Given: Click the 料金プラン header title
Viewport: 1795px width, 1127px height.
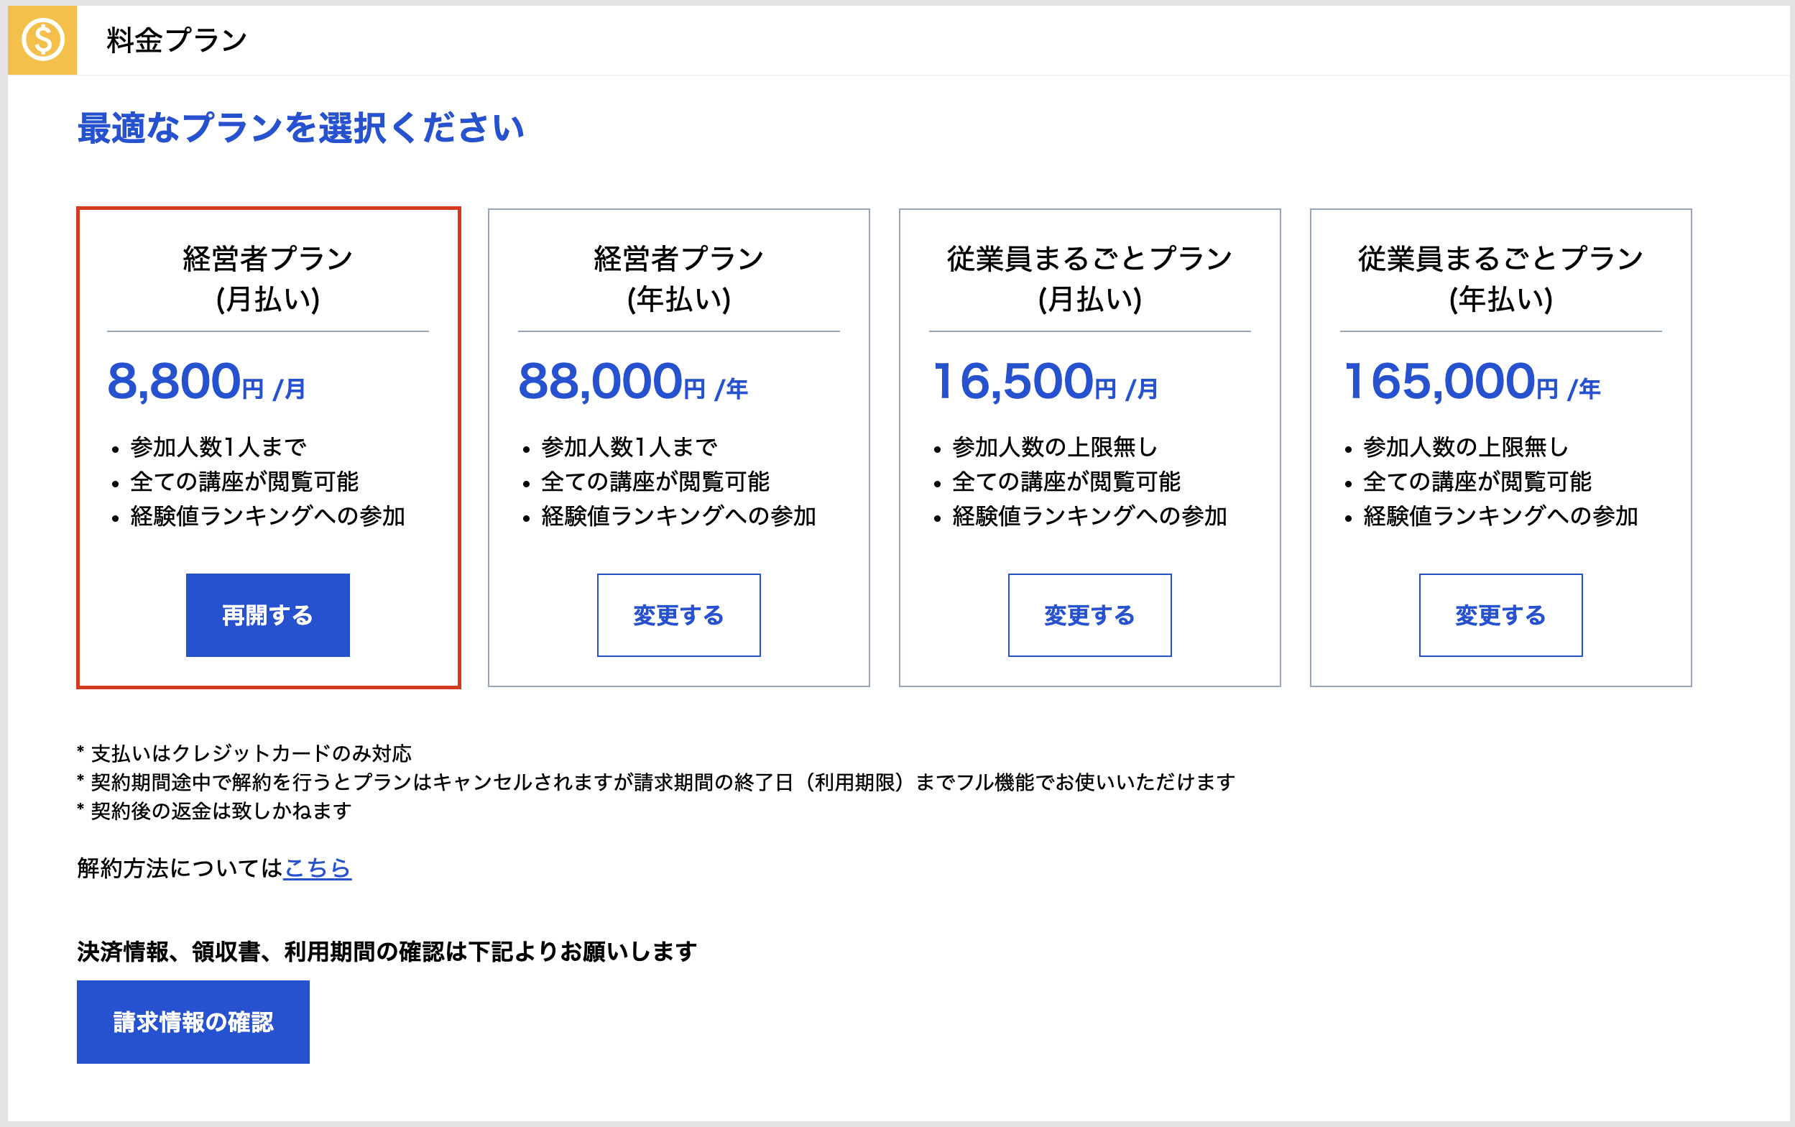Looking at the screenshot, I should click(176, 40).
